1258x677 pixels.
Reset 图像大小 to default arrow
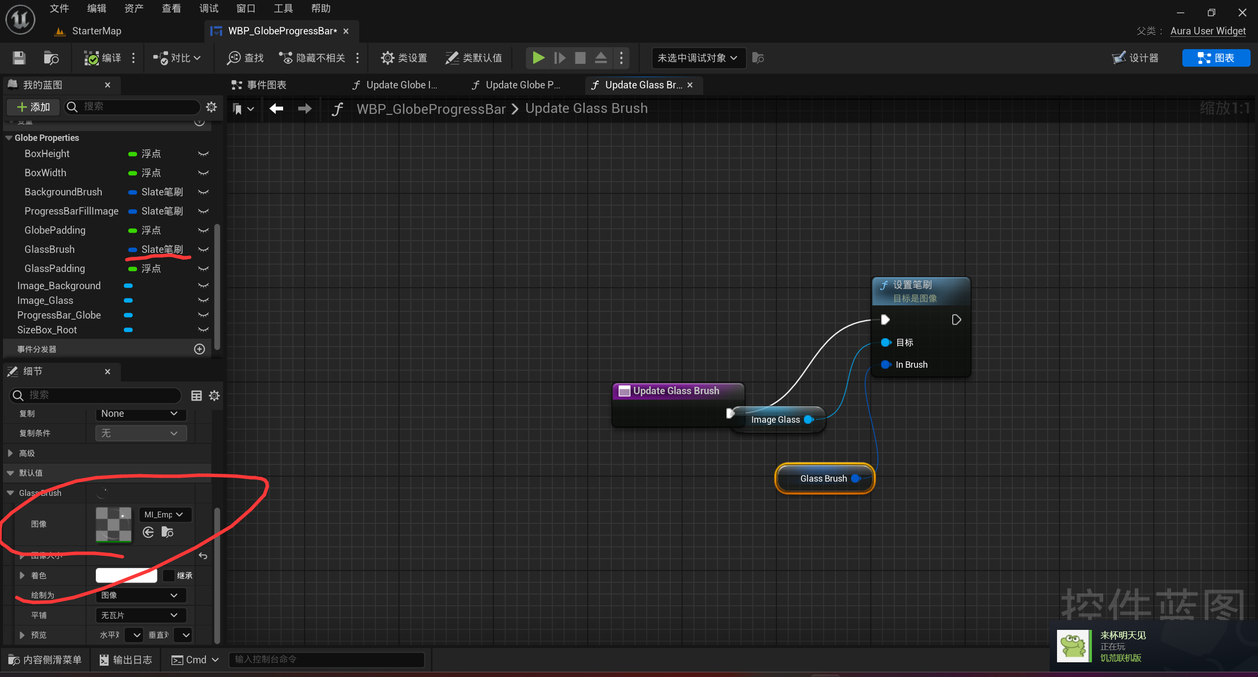coord(203,556)
